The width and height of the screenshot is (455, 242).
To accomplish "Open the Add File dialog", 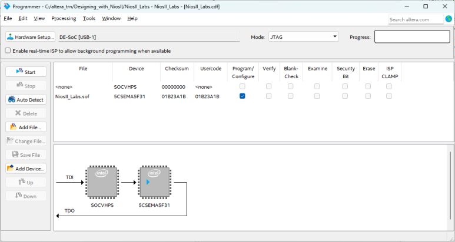I will [26, 127].
